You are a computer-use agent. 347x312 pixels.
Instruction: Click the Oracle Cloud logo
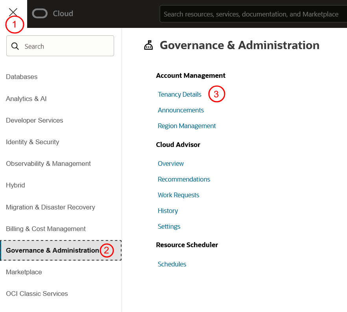(53, 14)
